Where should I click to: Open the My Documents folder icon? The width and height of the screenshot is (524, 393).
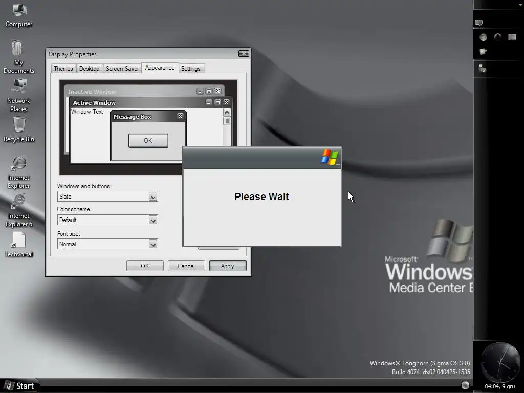point(19,56)
